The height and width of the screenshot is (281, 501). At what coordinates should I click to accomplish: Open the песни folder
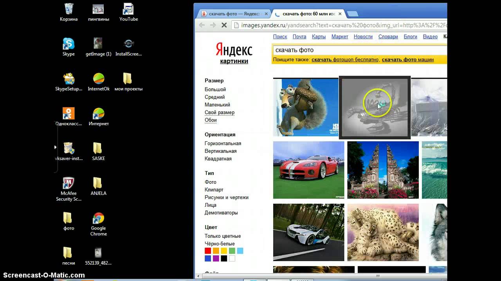coord(68,256)
